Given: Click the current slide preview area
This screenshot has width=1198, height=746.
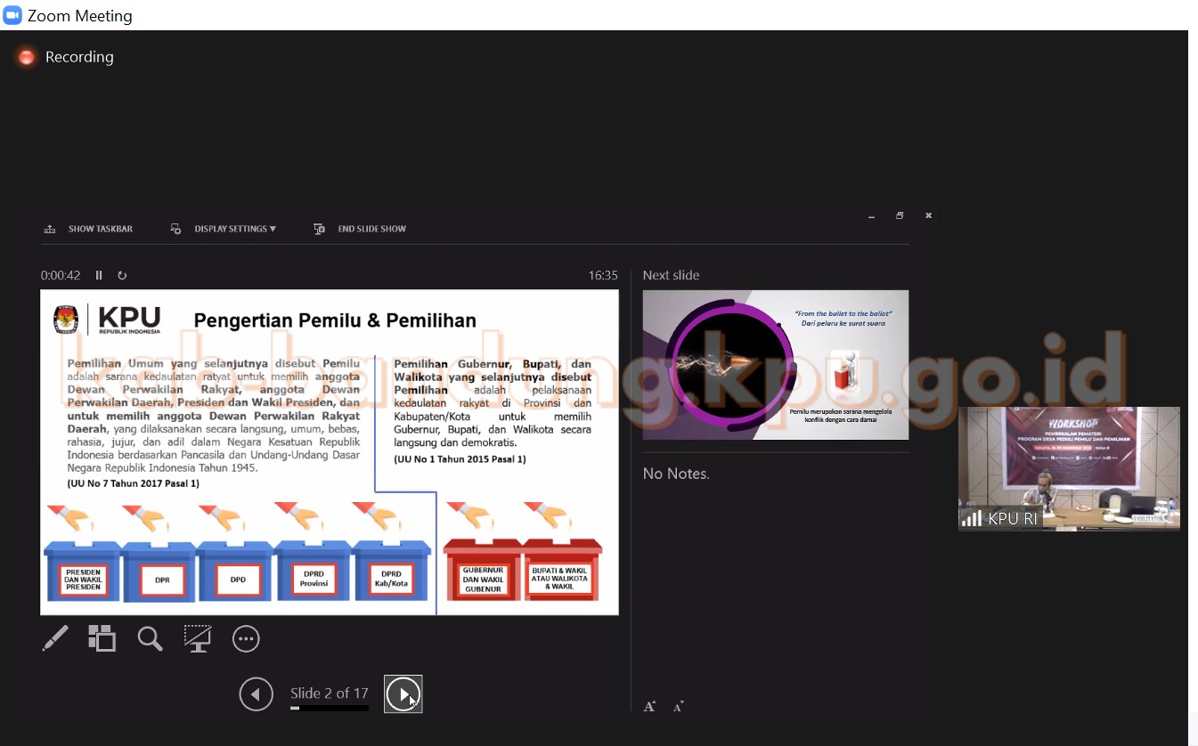Looking at the screenshot, I should (x=329, y=451).
